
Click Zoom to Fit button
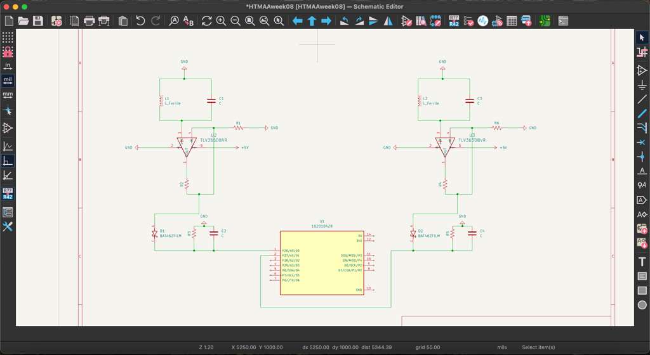click(x=249, y=21)
